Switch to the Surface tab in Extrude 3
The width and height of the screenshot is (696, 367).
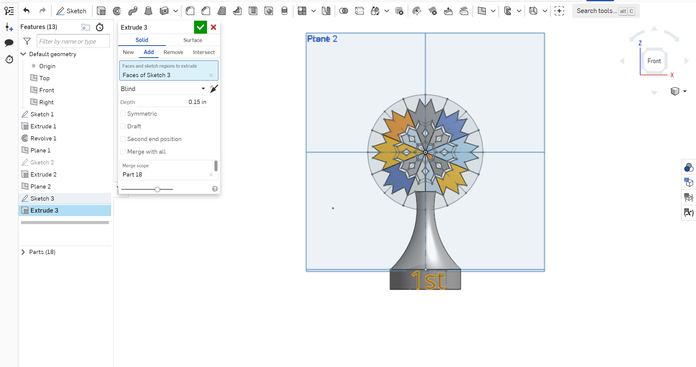(x=193, y=40)
